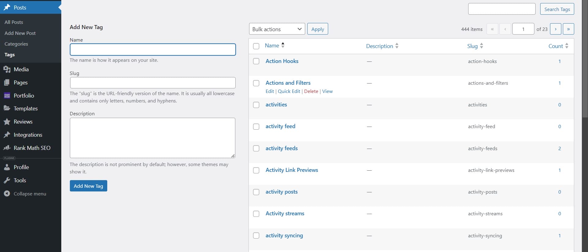
Task: Open Rank Math SEO icon
Action: click(7, 148)
